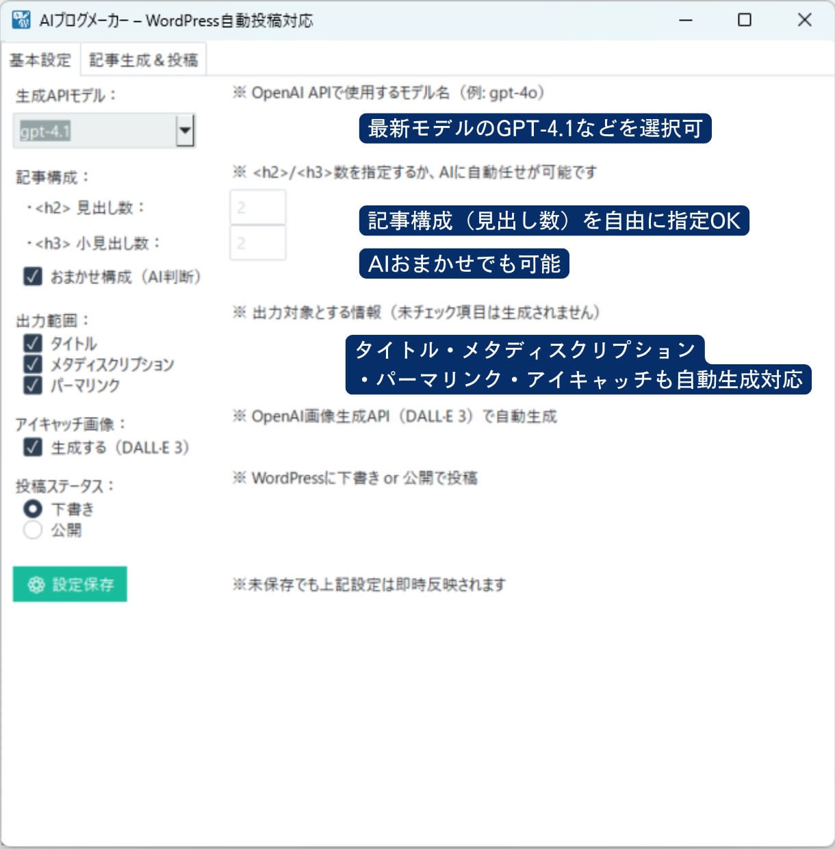The image size is (835, 849).
Task: Click the 出力範囲： label
Action: (53, 320)
